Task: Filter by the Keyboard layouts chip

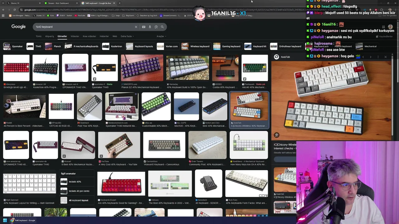Action: pos(140,46)
